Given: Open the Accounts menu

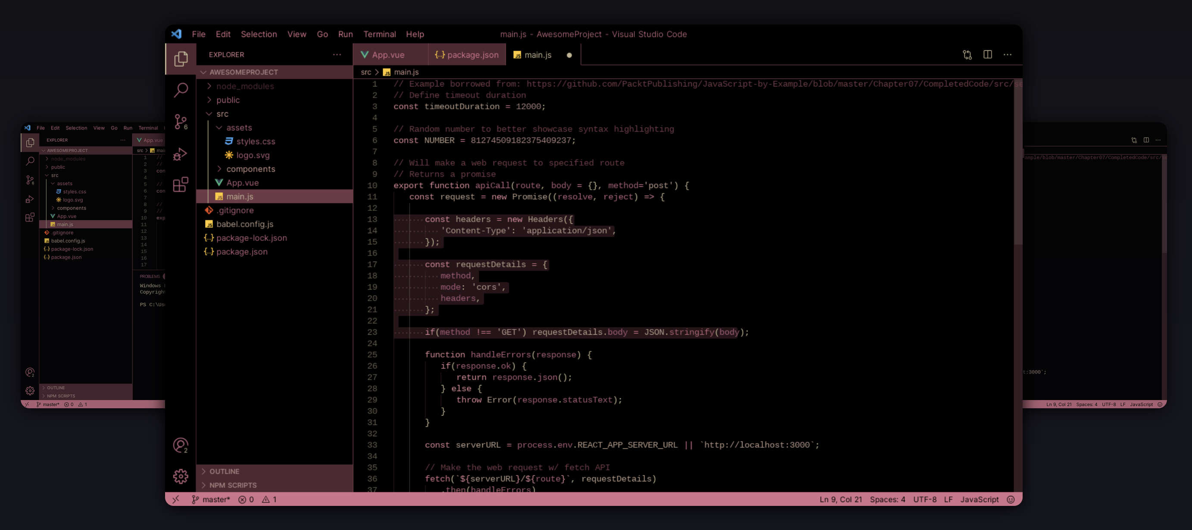Looking at the screenshot, I should coord(181,445).
